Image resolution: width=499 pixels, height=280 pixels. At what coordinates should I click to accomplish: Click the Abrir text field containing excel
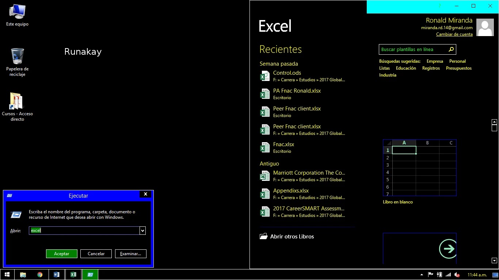point(84,230)
